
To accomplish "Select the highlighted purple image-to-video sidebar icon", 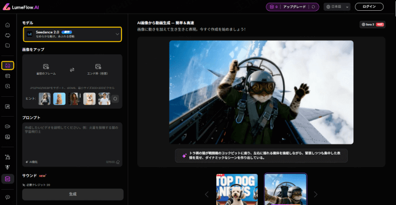I will coord(7,66).
